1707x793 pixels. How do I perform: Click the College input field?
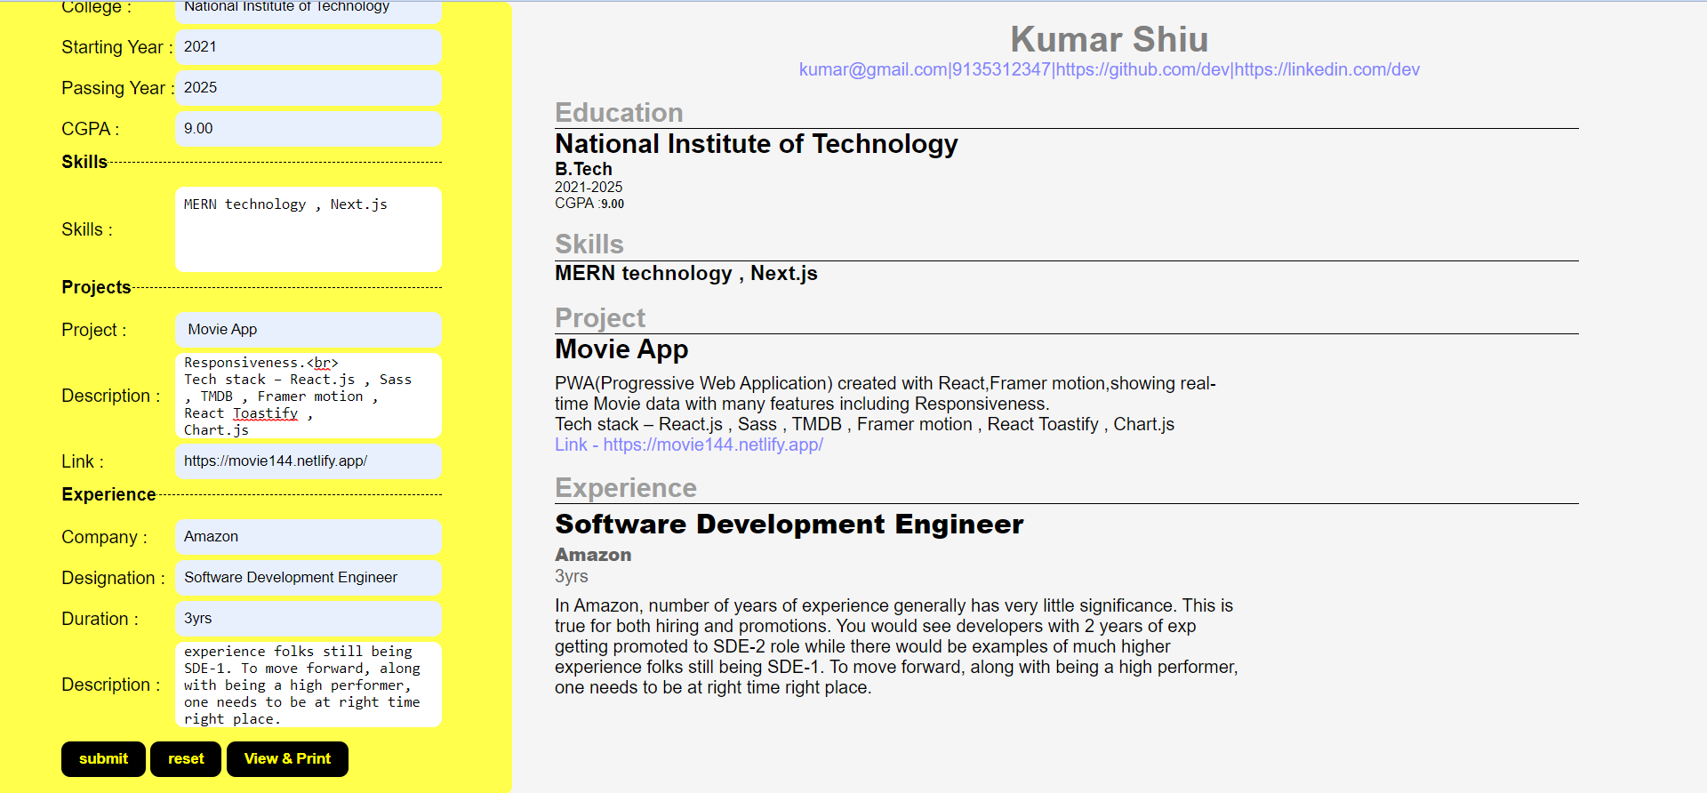click(309, 9)
